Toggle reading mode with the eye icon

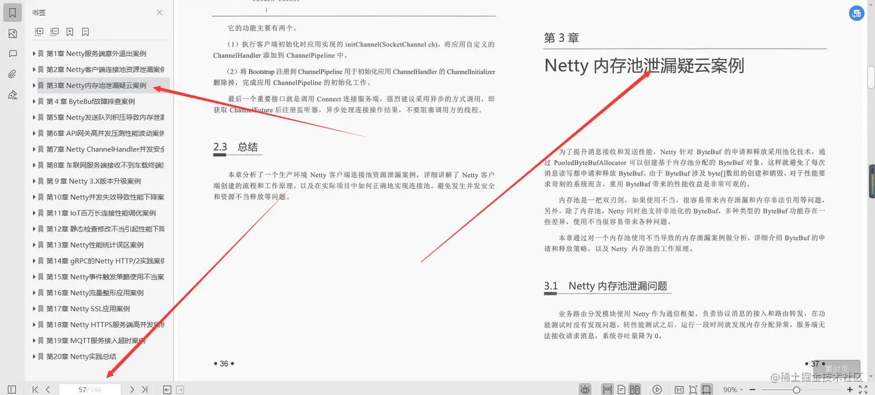click(585, 389)
